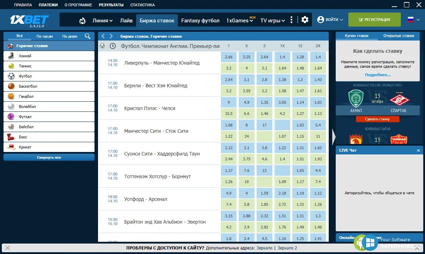
Task: Select the Футзал ball icon
Action: (x=12, y=117)
